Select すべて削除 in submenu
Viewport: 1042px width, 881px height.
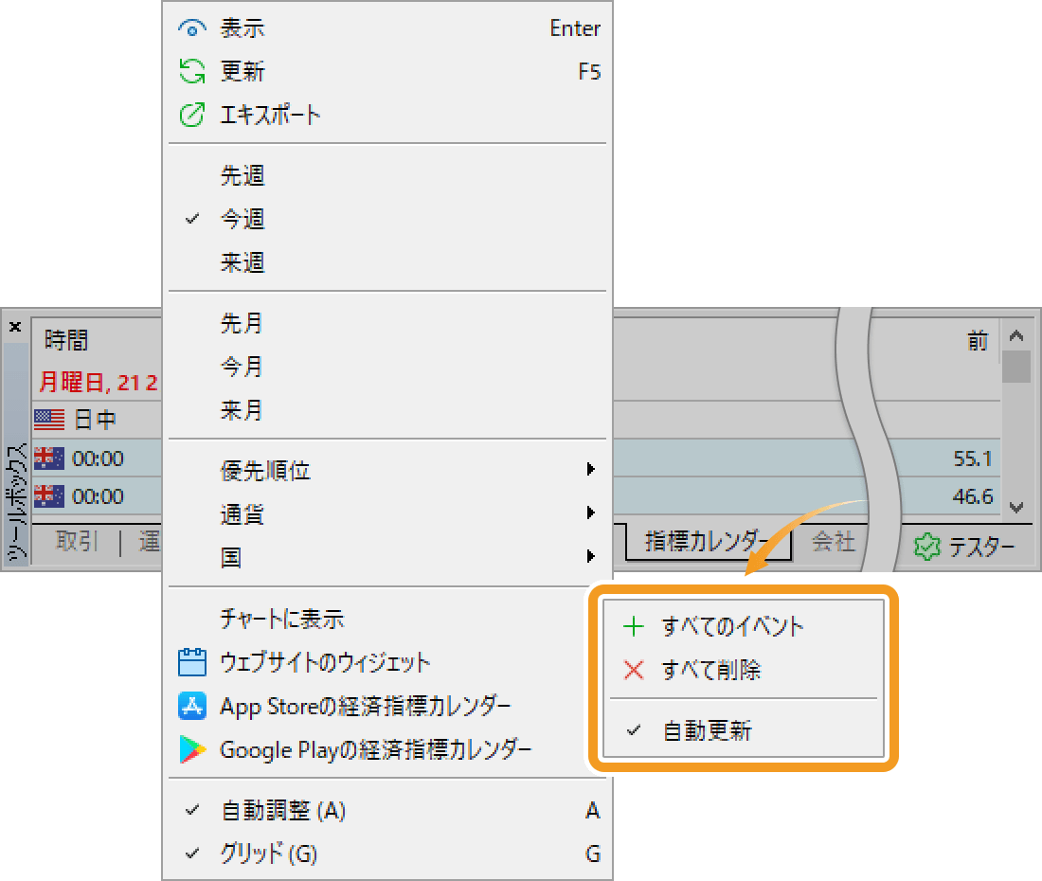(743, 670)
